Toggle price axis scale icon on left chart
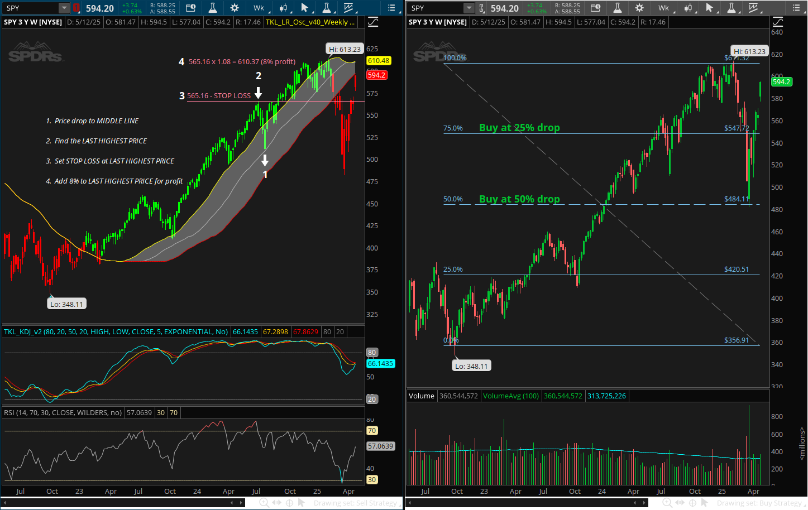808x510 pixels. [373, 22]
